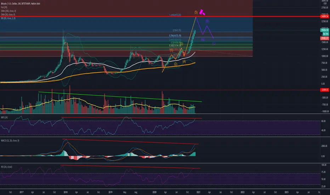
Task: Click the 0.382 (13134.12) Fibonacci level label
Action: pos(175,45)
